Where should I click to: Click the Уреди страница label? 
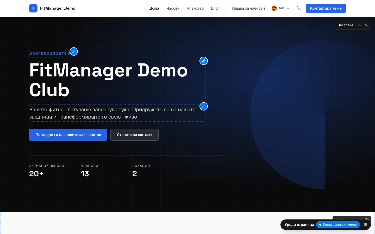(299, 225)
